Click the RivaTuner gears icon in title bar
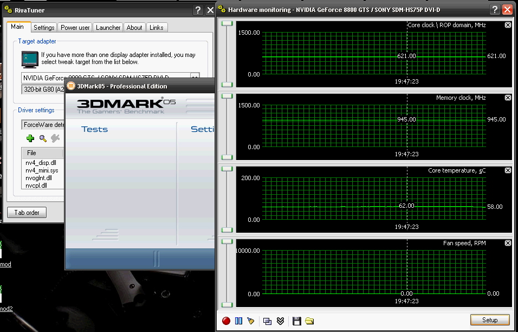 click(9, 10)
